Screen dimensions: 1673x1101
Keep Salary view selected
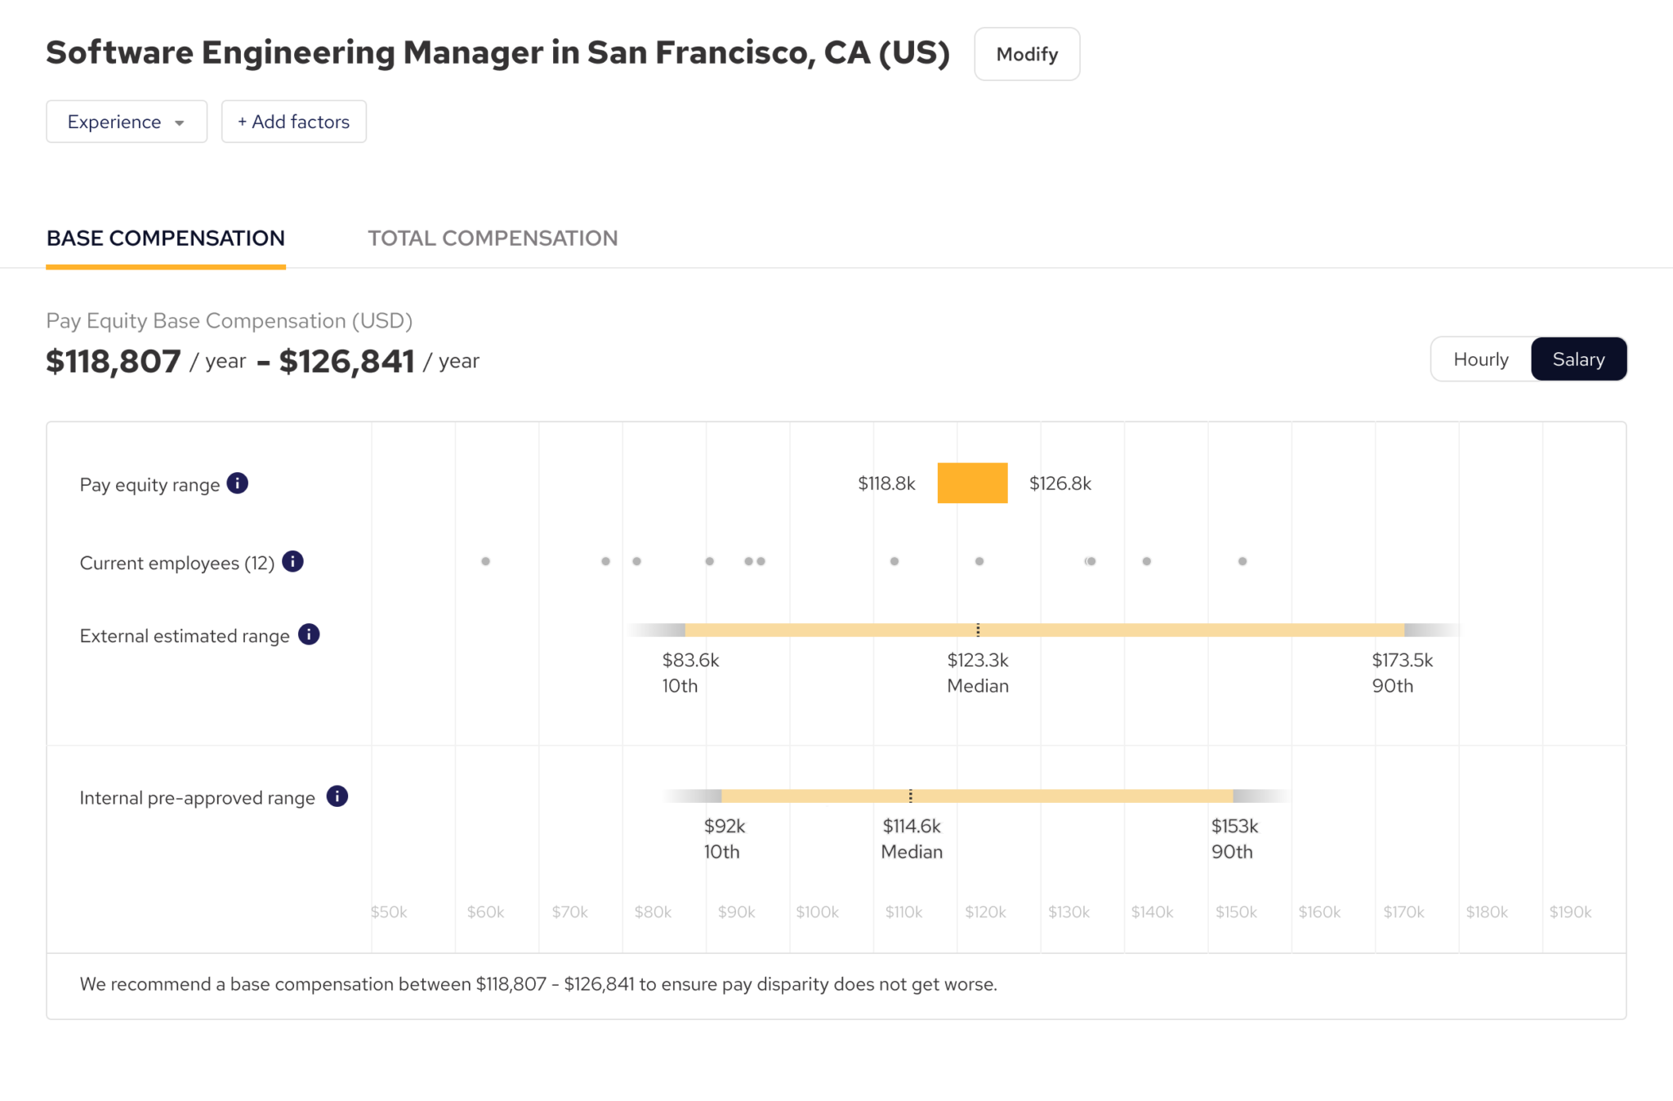[x=1578, y=359]
